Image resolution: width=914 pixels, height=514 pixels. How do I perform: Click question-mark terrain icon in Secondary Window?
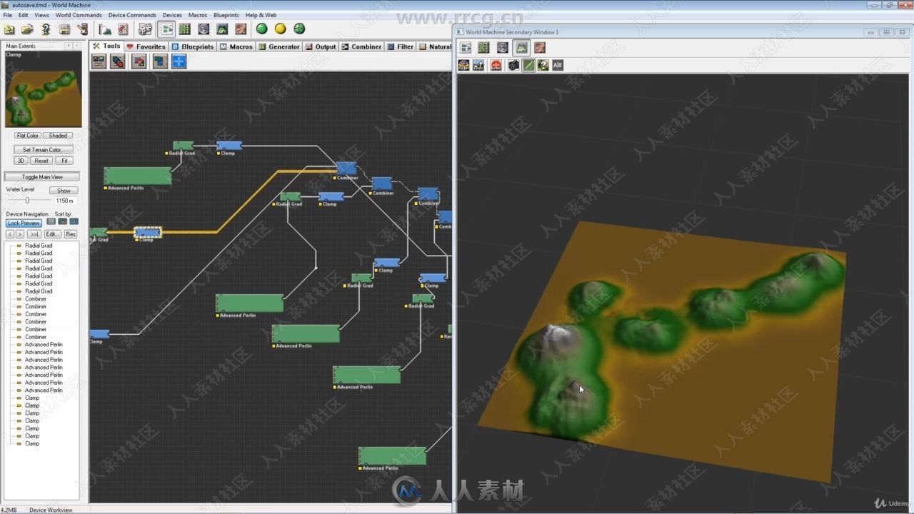[543, 65]
